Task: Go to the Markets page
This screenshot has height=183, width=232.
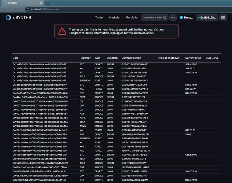Action: (x=114, y=17)
